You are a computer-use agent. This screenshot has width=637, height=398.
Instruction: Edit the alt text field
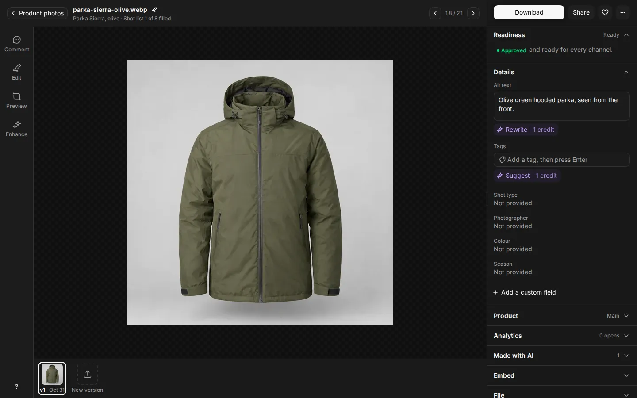(x=562, y=106)
